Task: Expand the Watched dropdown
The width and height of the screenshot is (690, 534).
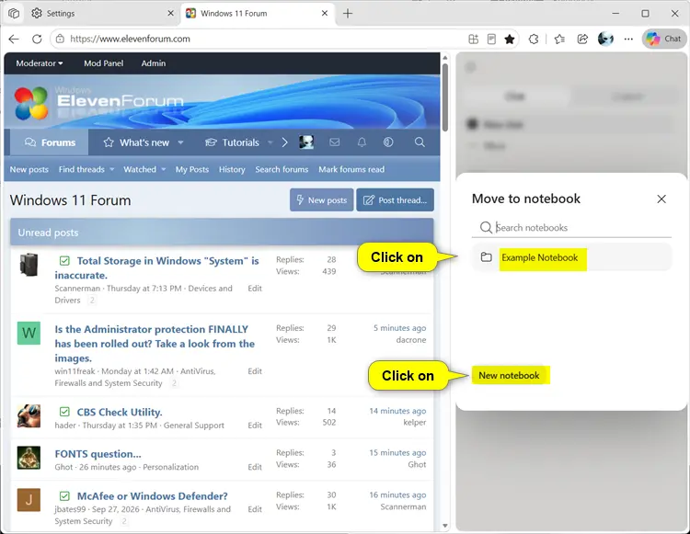Action: (x=164, y=170)
